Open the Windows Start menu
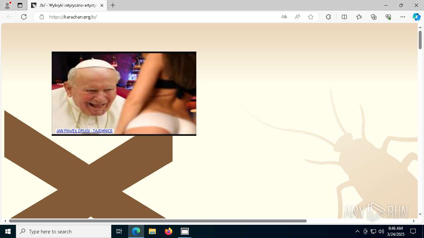 [8, 231]
